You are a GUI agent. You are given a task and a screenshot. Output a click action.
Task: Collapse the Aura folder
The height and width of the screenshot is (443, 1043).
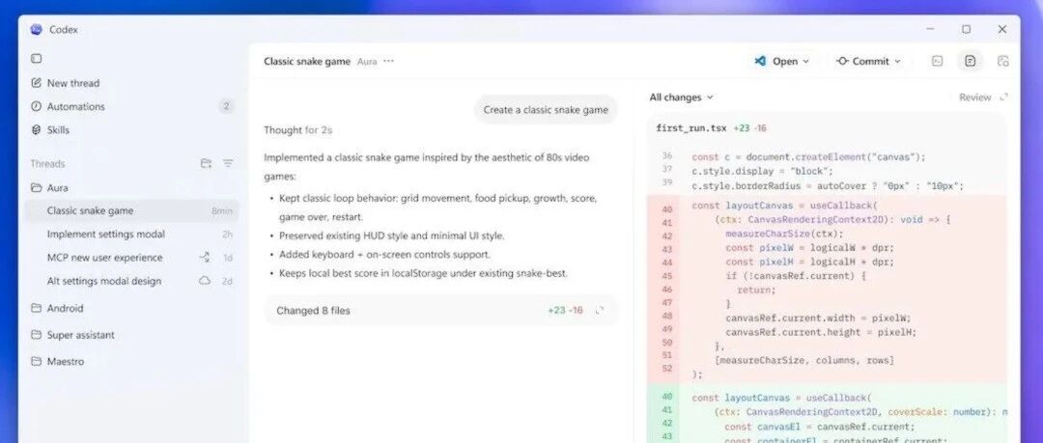click(x=50, y=188)
